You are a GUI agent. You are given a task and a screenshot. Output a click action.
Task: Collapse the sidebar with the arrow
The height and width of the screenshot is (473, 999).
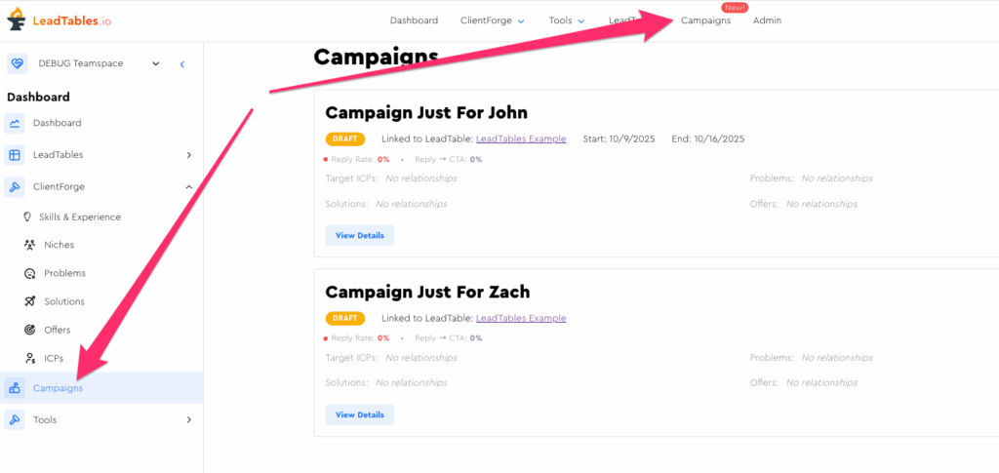(x=182, y=63)
